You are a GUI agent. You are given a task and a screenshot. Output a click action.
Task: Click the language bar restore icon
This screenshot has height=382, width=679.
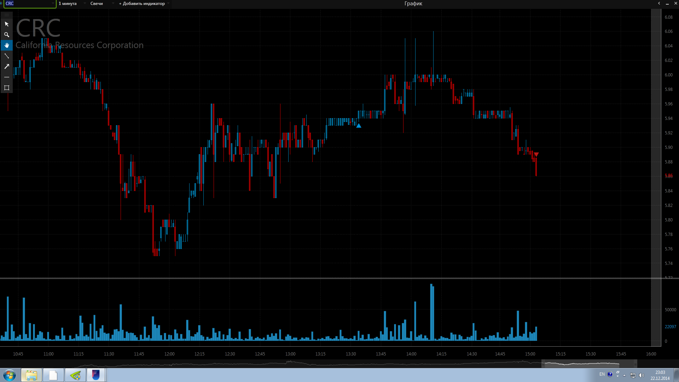pos(618,372)
